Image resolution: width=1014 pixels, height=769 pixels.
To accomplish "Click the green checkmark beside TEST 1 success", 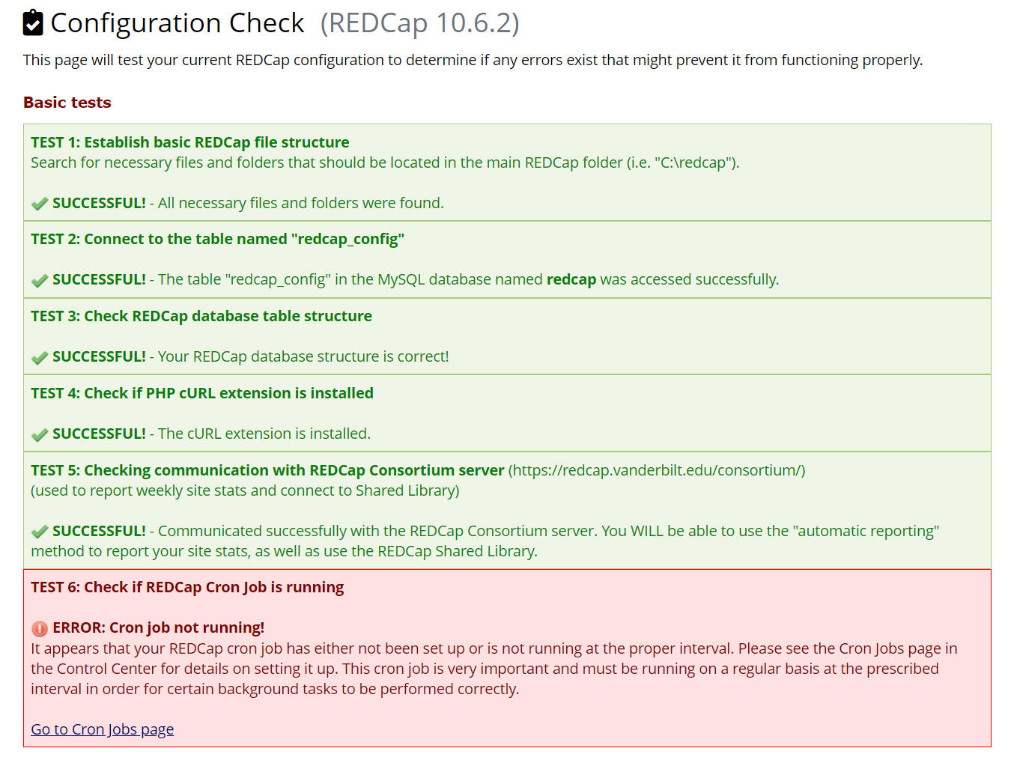I will pos(39,203).
